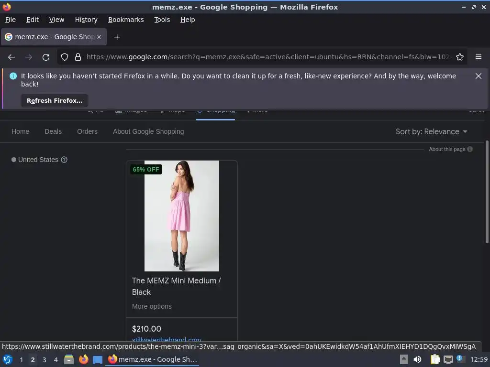The height and width of the screenshot is (367, 490).
Task: Open Firefox hamburger application menu
Action: pos(479,57)
